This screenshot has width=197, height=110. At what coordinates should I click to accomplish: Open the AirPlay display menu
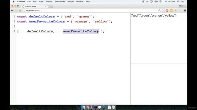(x=151, y=2)
